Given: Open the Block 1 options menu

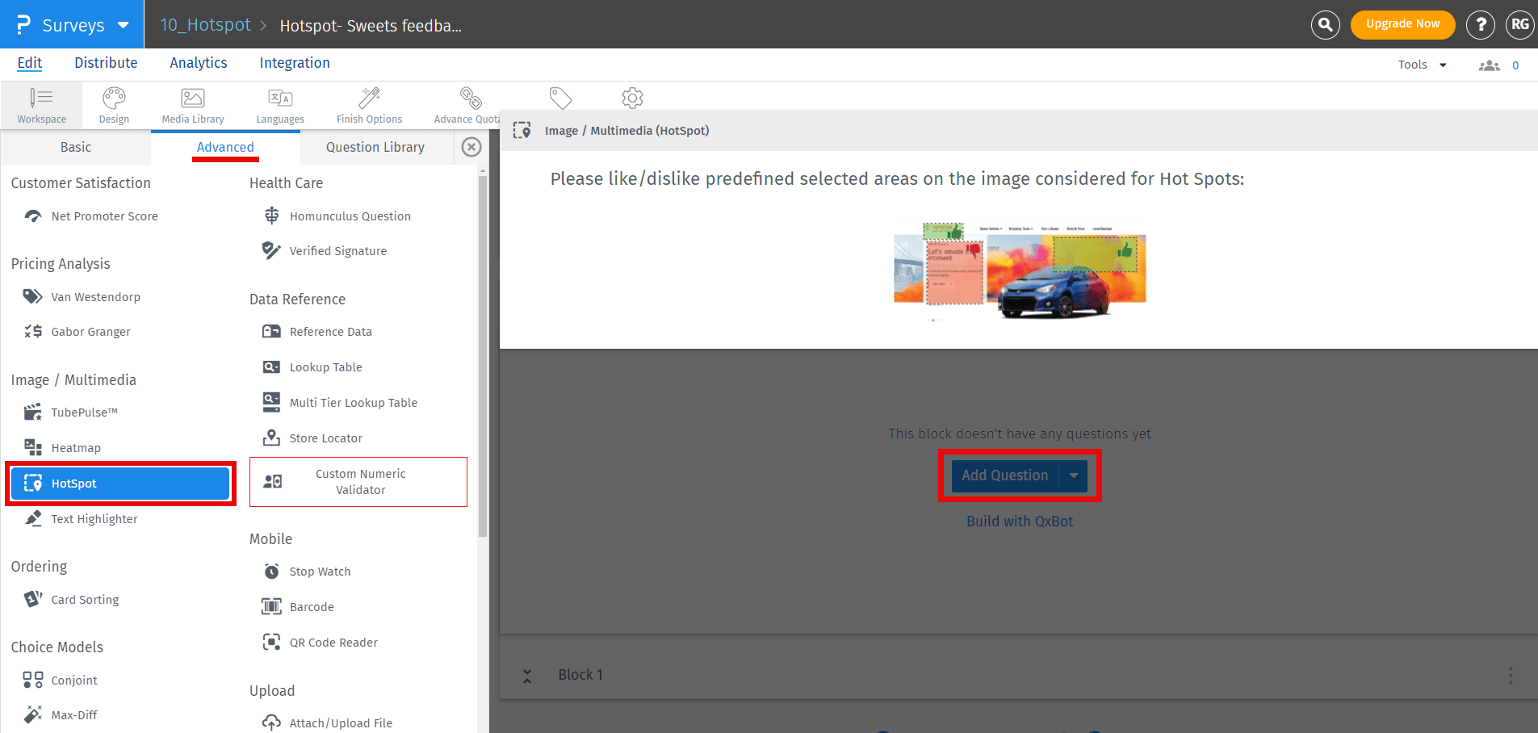Looking at the screenshot, I should click(1511, 675).
